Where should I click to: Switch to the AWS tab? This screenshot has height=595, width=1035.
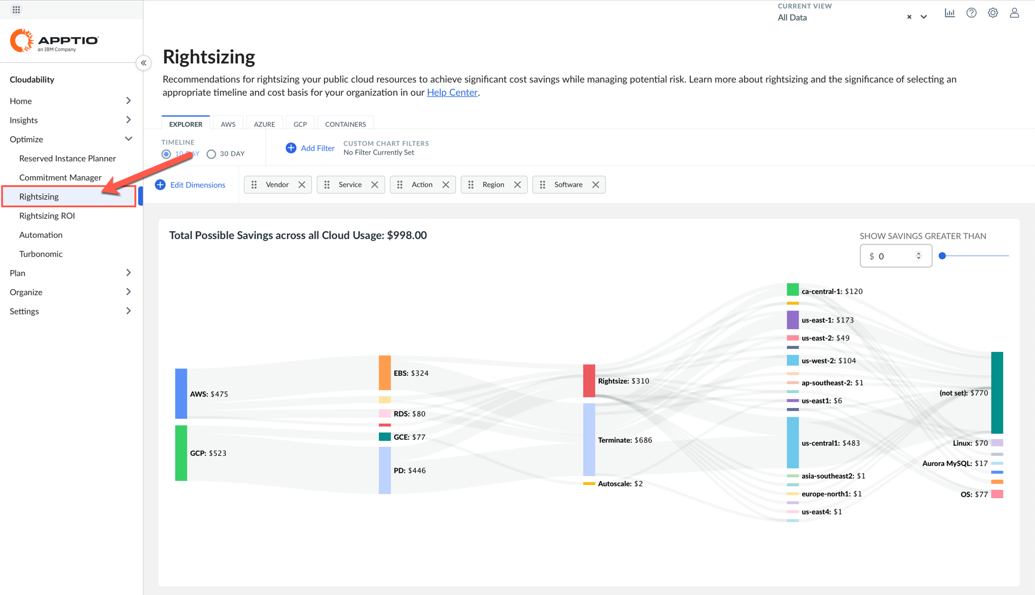pos(228,124)
